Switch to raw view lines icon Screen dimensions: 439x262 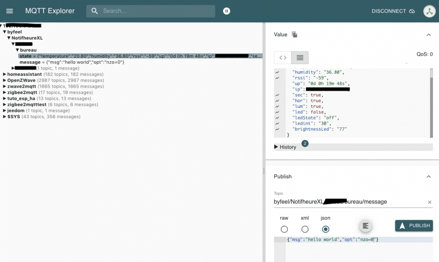[x=300, y=58]
